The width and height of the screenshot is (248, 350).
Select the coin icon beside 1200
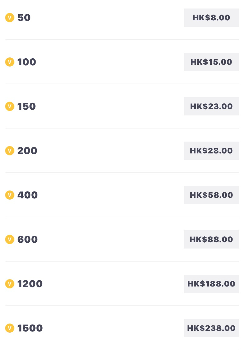click(10, 284)
